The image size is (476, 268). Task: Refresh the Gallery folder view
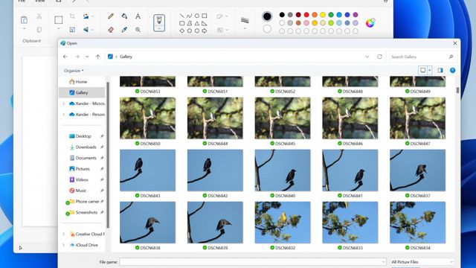coord(379,57)
